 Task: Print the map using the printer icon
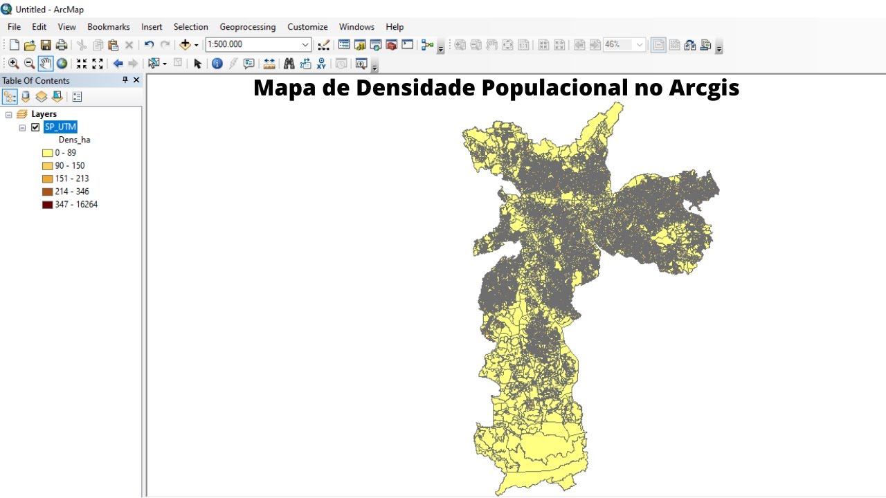coord(62,45)
